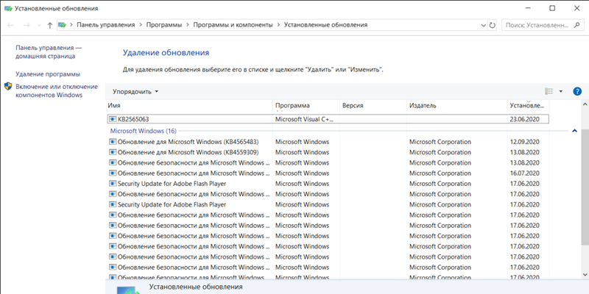Select update KB4559309 for Microsoft Windows
Viewport: 589px width, 294px height.
click(x=328, y=152)
